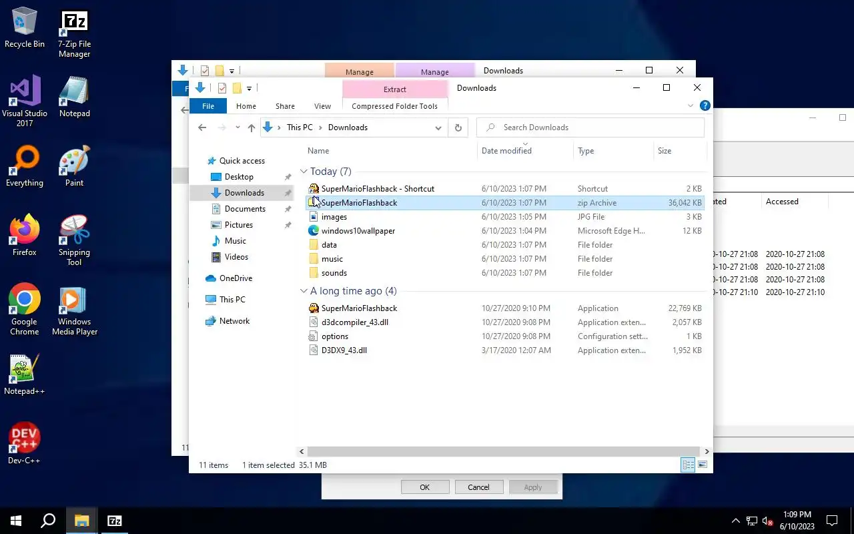Image resolution: width=854 pixels, height=534 pixels.
Task: Select the SuperMarioFlashback - Shortcut file
Action: click(505, 189)
